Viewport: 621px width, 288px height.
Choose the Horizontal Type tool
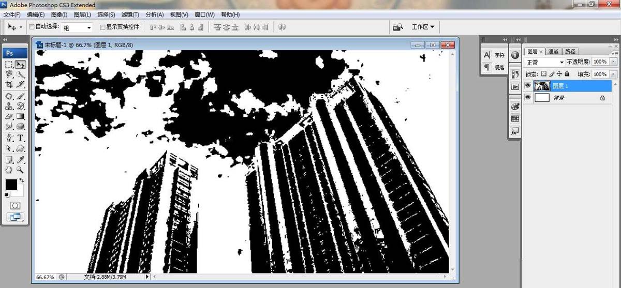[21, 138]
